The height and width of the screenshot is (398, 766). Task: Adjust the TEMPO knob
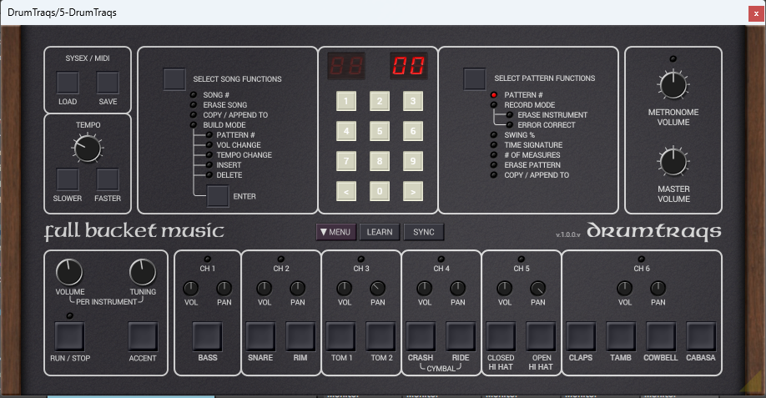88,149
